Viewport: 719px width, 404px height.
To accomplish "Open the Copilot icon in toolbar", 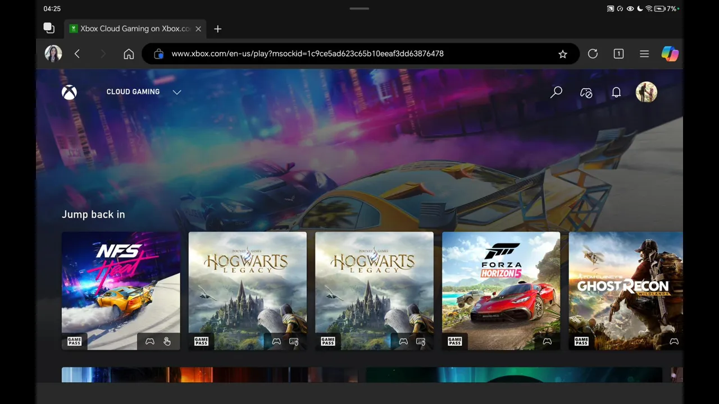I will pyautogui.click(x=670, y=54).
